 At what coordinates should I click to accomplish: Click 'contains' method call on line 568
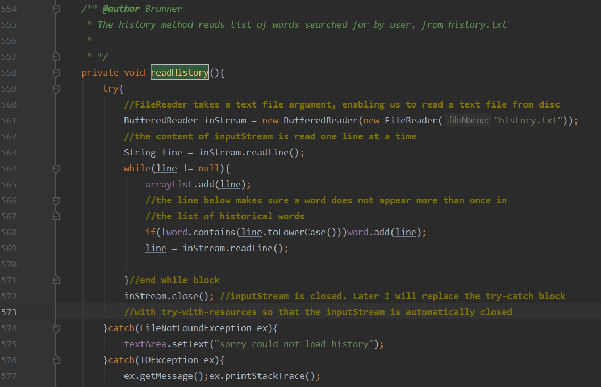pyautogui.click(x=214, y=233)
